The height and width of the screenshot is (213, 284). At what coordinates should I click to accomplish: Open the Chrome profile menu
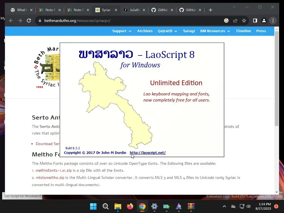tap(264, 21)
